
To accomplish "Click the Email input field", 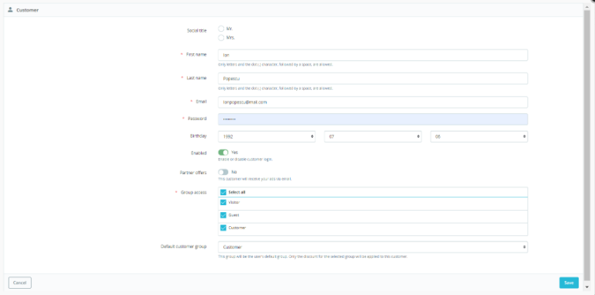I will click(x=372, y=102).
